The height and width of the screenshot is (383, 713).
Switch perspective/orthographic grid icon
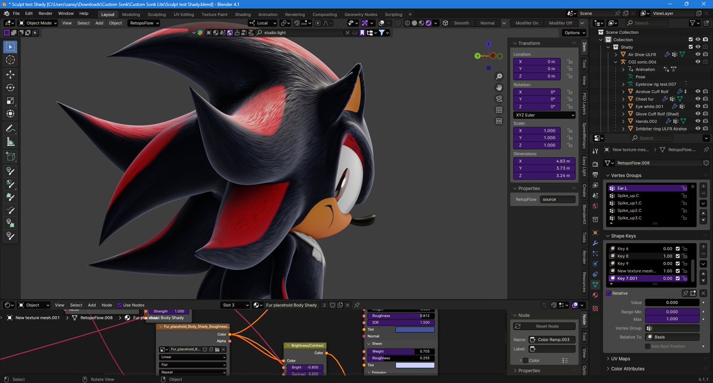click(x=499, y=110)
